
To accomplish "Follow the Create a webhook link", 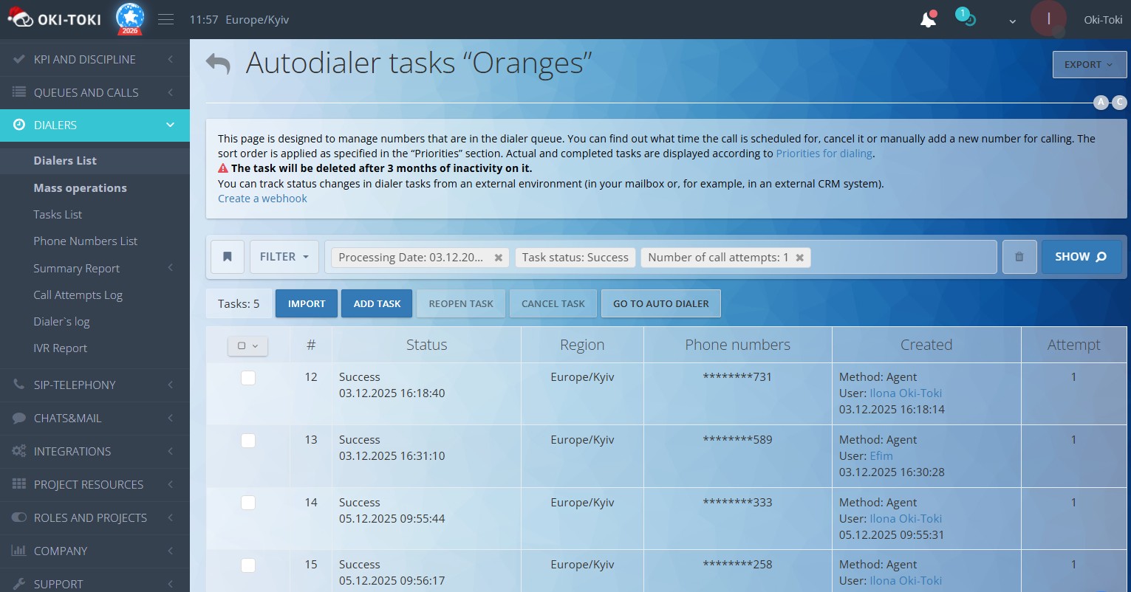I will pyautogui.click(x=262, y=199).
